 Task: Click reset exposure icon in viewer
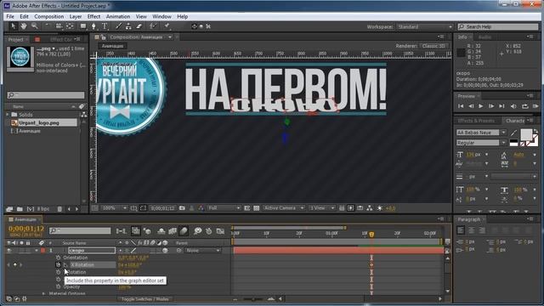coord(380,208)
